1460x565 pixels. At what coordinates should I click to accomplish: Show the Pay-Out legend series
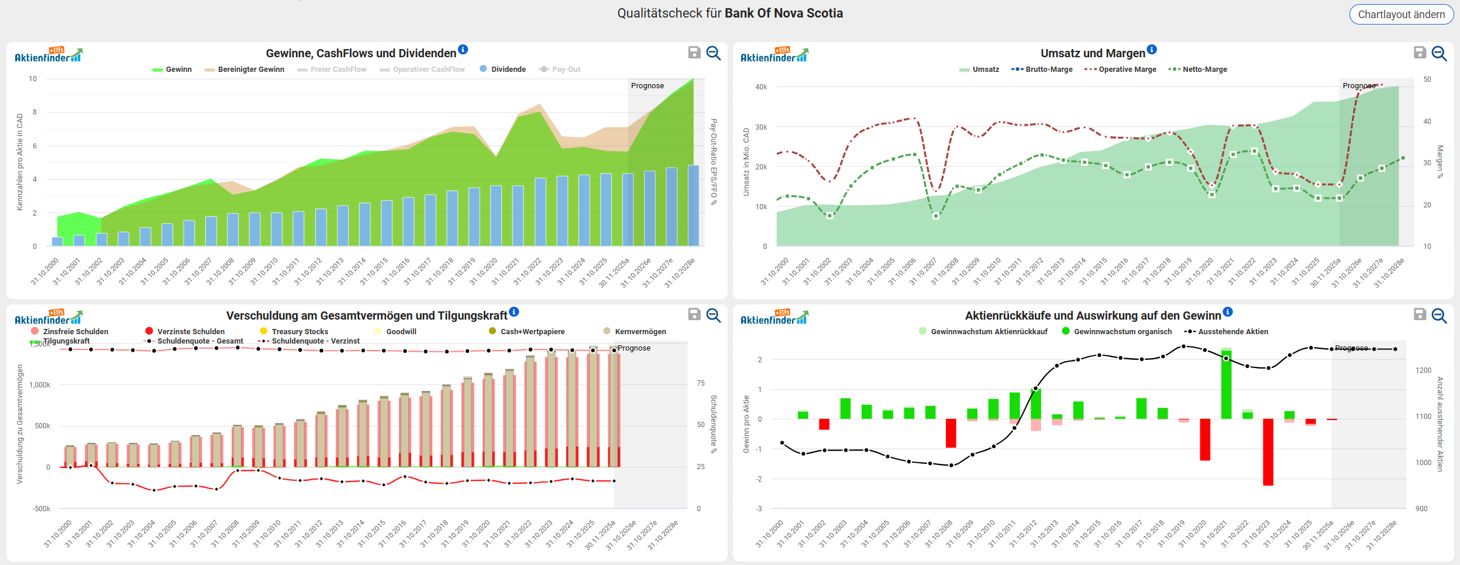pos(565,70)
